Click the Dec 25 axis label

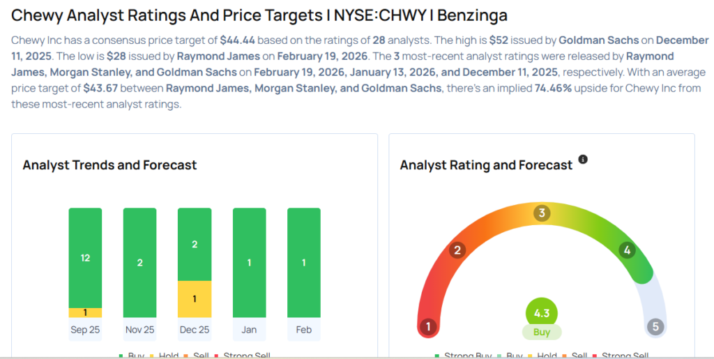pyautogui.click(x=194, y=330)
